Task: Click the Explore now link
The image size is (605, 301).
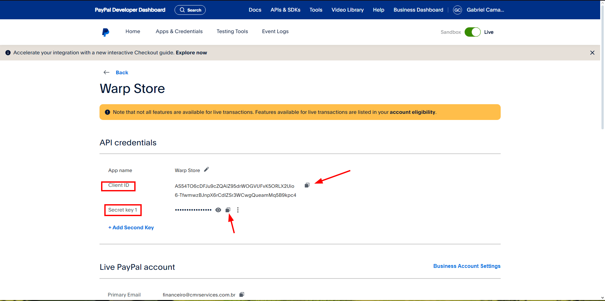Action: coord(191,53)
